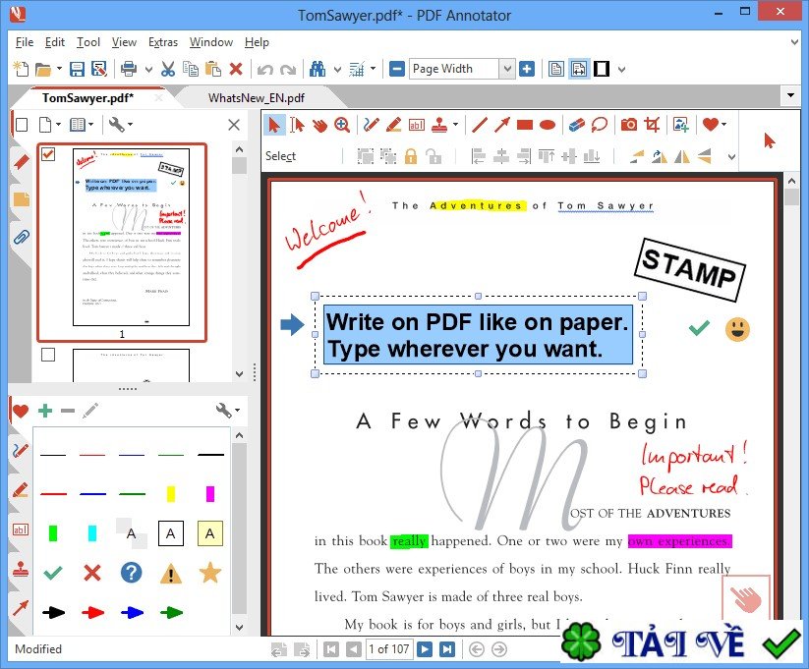The height and width of the screenshot is (669, 809).
Task: Pick the yellow marker swatch
Action: pyautogui.click(x=171, y=493)
